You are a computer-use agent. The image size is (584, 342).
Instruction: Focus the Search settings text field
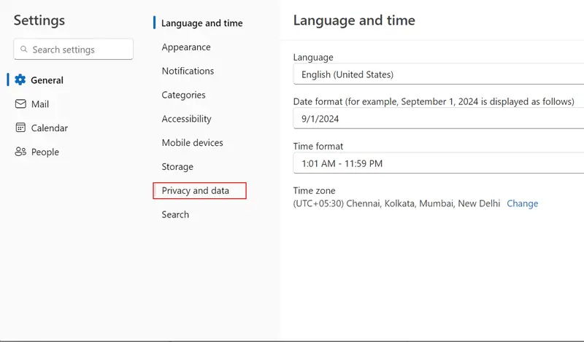tap(80, 50)
